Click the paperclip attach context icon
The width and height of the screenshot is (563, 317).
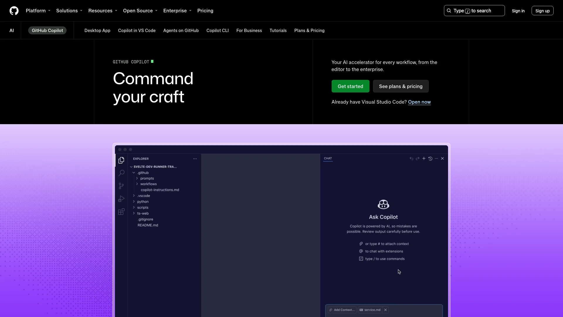point(361,244)
